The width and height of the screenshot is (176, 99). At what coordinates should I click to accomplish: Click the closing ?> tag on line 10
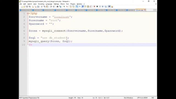tap(31, 45)
